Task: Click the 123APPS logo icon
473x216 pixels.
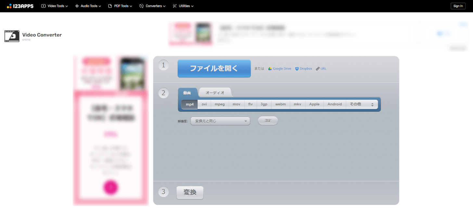Action: coord(9,6)
